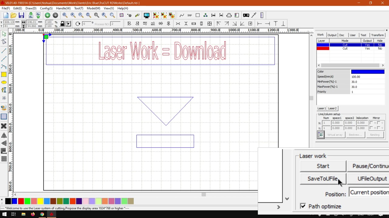This screenshot has width=389, height=218.
Task: Pick the red swatch in the color palette
Action: click(x=21, y=201)
